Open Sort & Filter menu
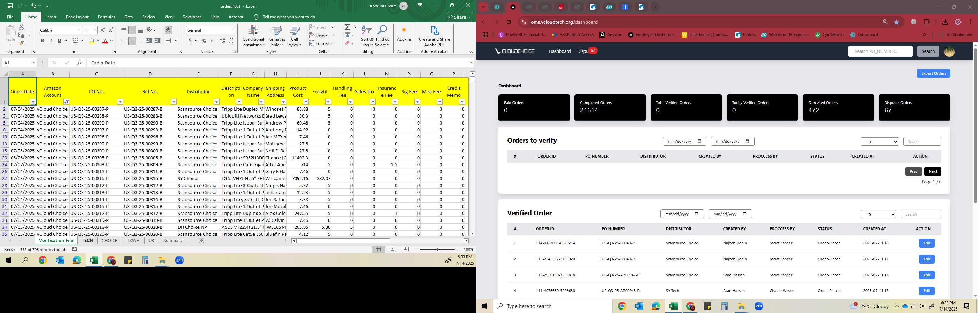The image size is (978, 313). click(x=367, y=37)
